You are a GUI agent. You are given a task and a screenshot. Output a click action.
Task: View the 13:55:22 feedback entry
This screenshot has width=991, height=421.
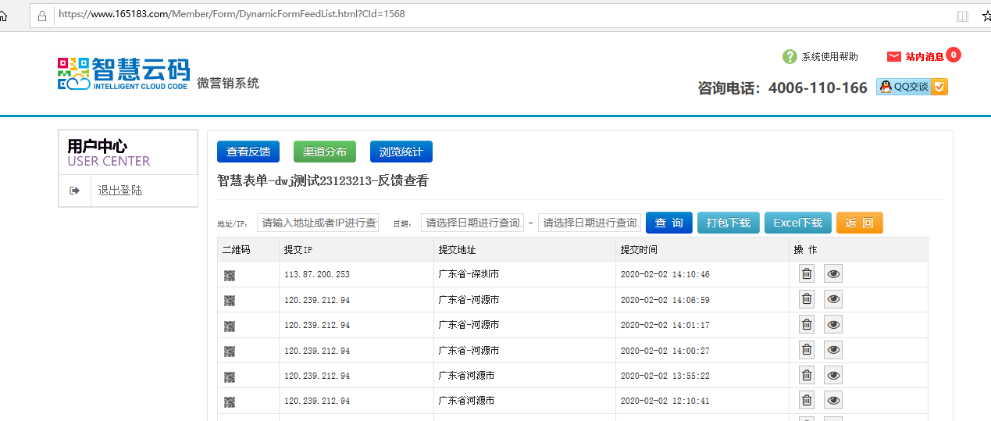point(833,376)
